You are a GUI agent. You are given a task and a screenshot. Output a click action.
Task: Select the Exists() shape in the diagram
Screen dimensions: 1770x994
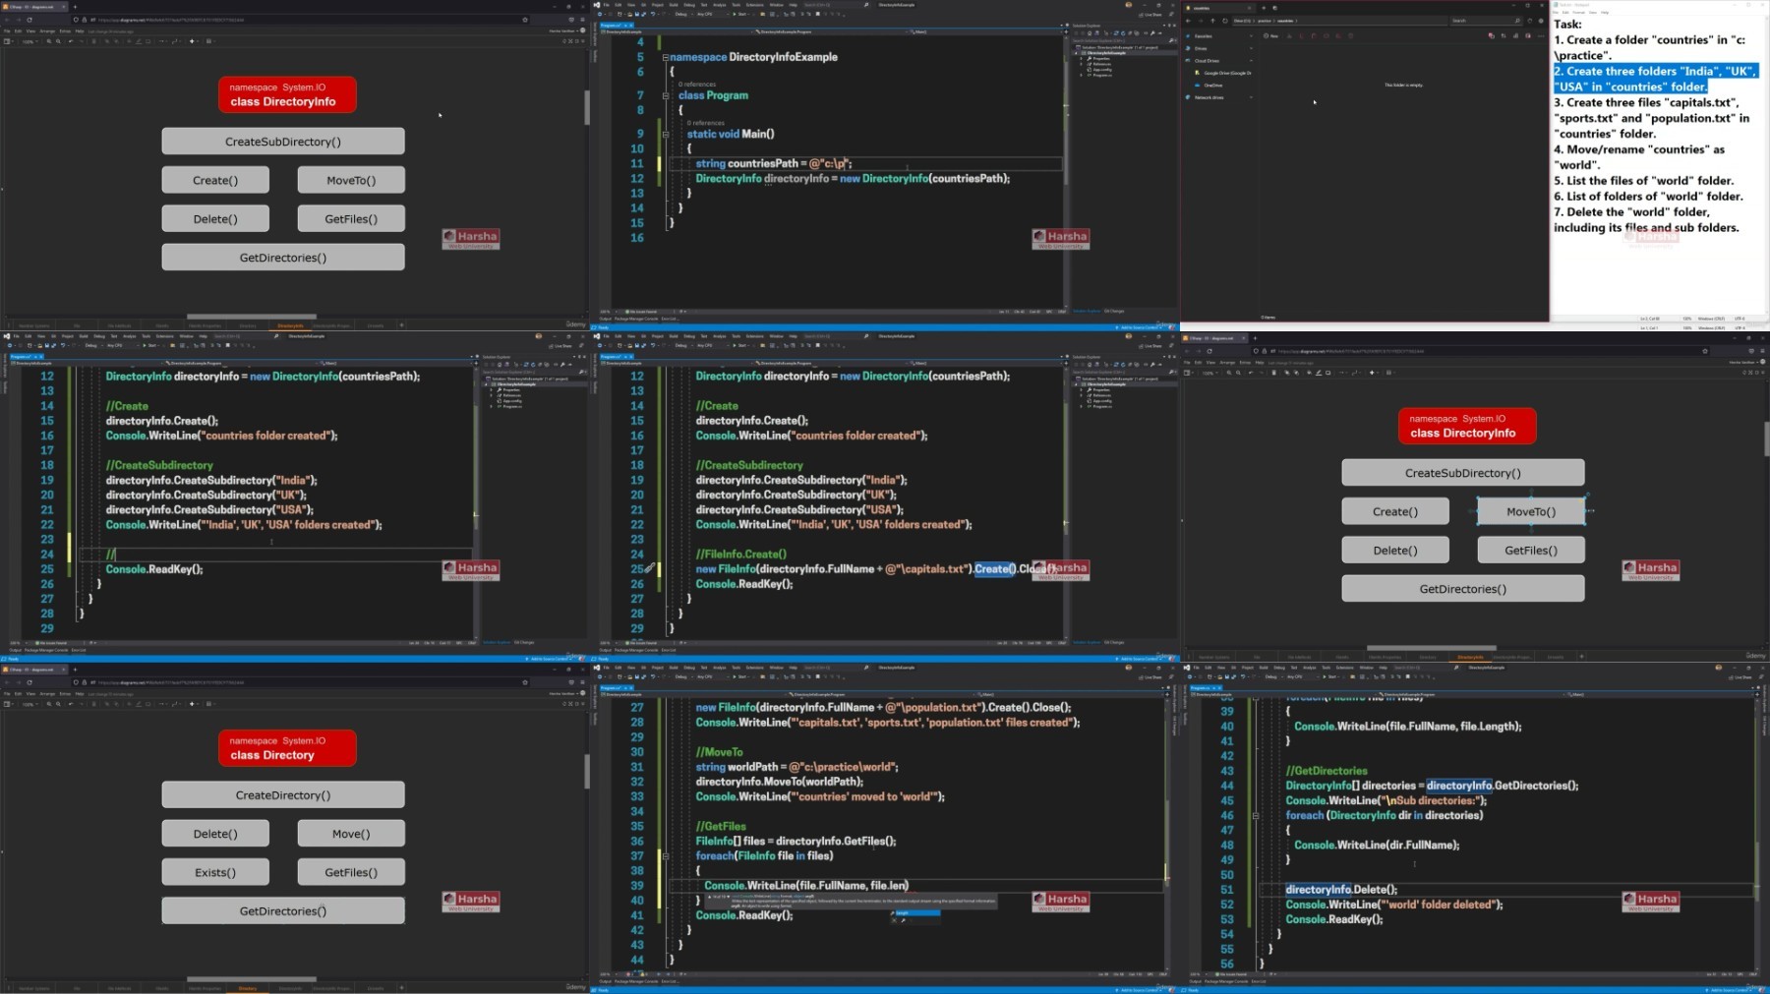215,872
